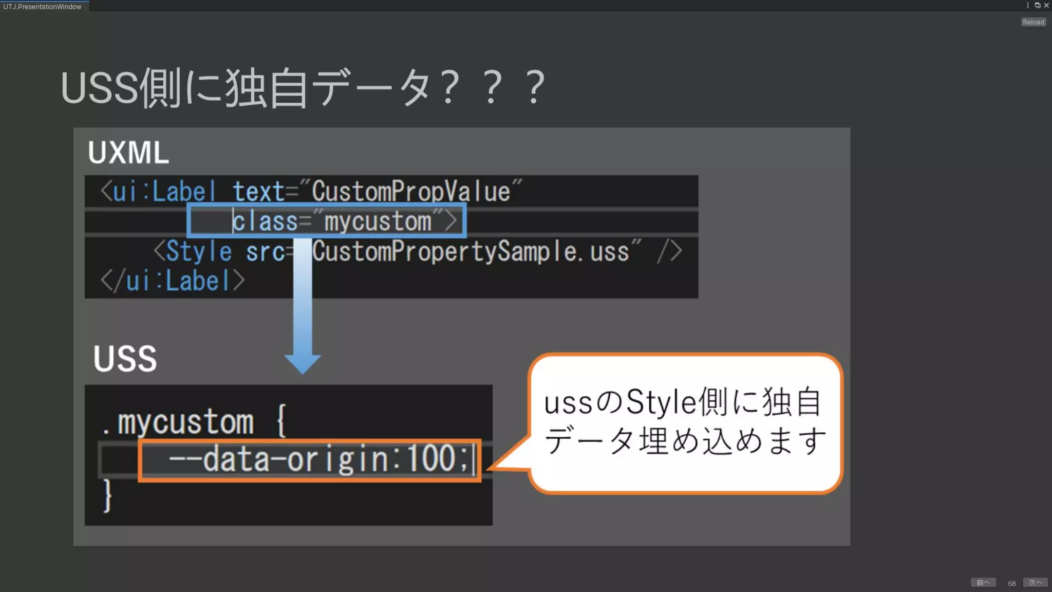Maximize the presentation window
1052x592 pixels.
pyautogui.click(x=1037, y=5)
